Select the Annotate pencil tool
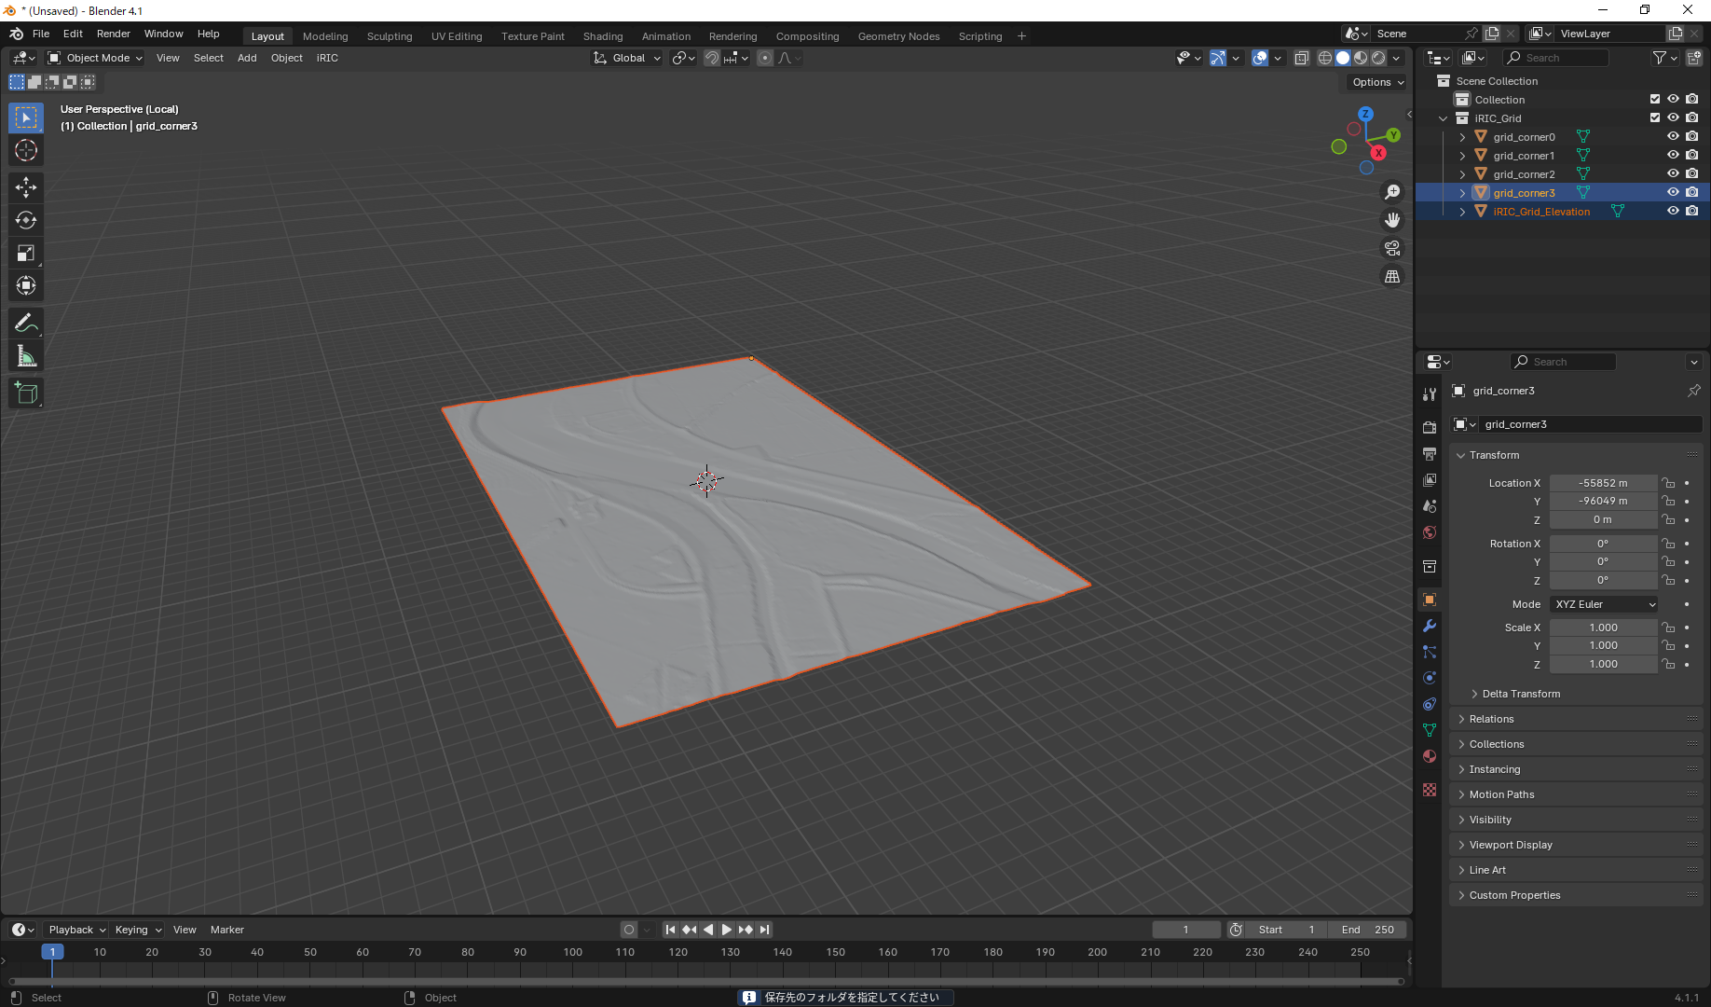1711x1007 pixels. [26, 324]
